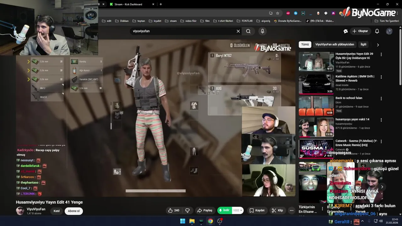Open options menu for Katilime Aşıktım video

tap(381, 77)
